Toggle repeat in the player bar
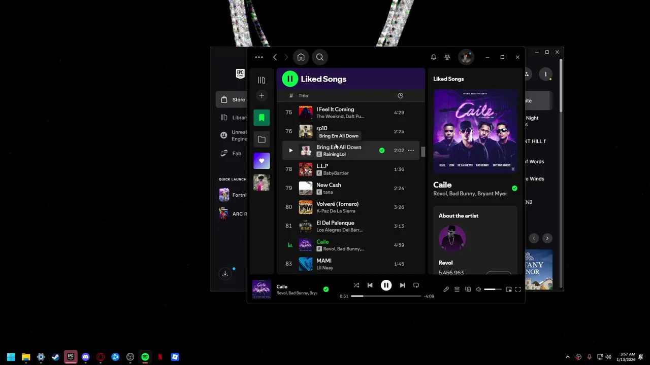 416,285
